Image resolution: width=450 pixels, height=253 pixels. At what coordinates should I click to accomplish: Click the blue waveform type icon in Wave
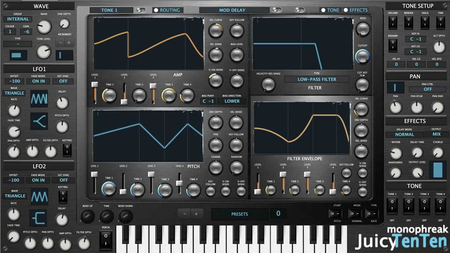(18, 55)
